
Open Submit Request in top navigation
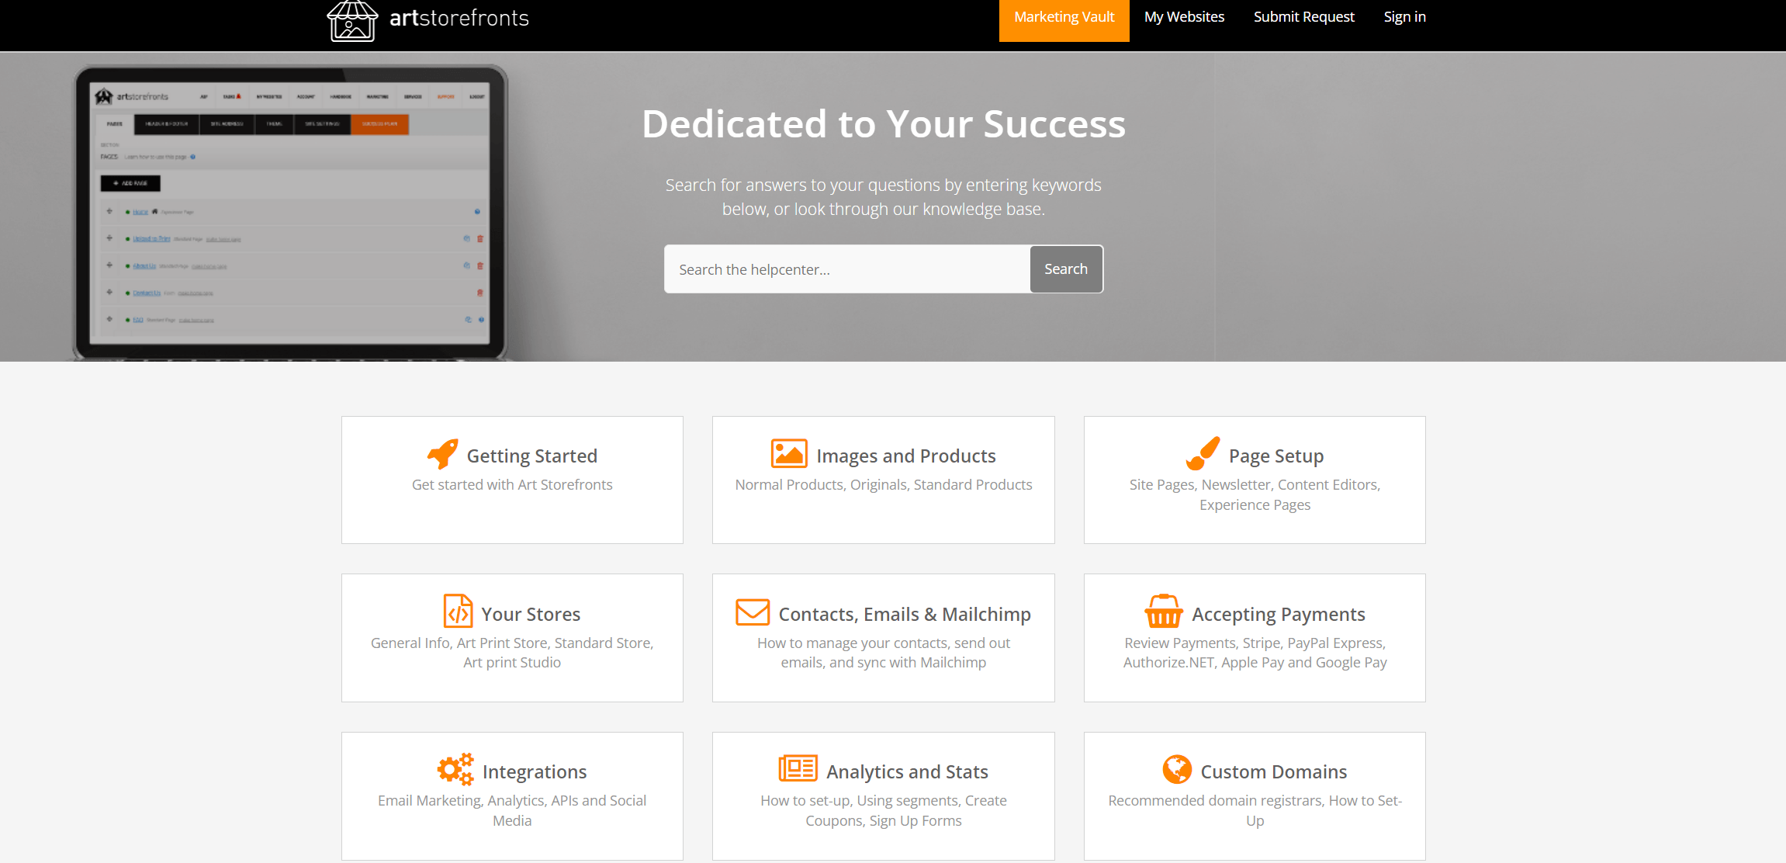pyautogui.click(x=1303, y=17)
